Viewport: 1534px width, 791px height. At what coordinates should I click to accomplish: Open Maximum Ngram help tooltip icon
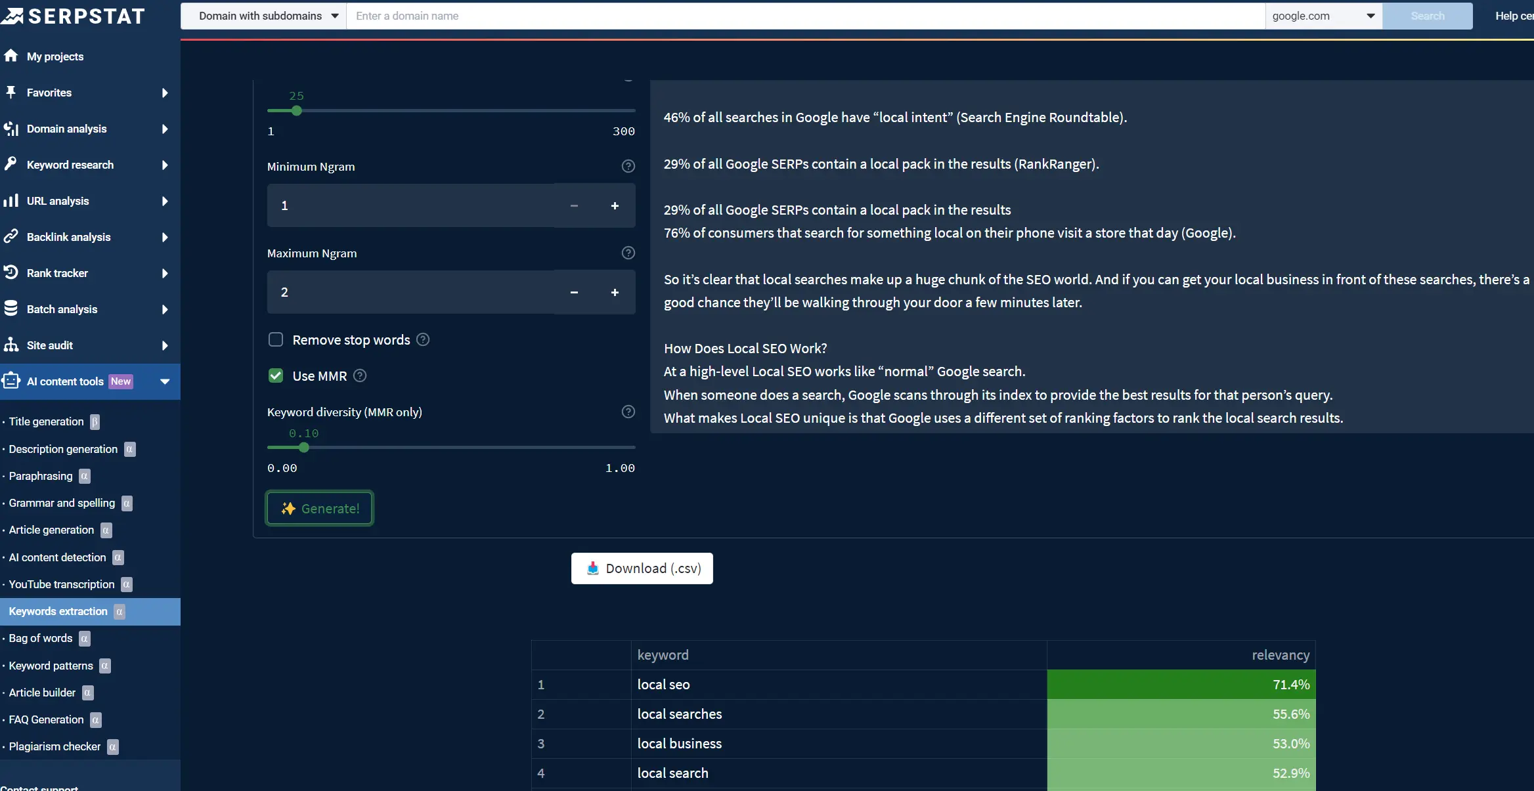click(x=628, y=253)
